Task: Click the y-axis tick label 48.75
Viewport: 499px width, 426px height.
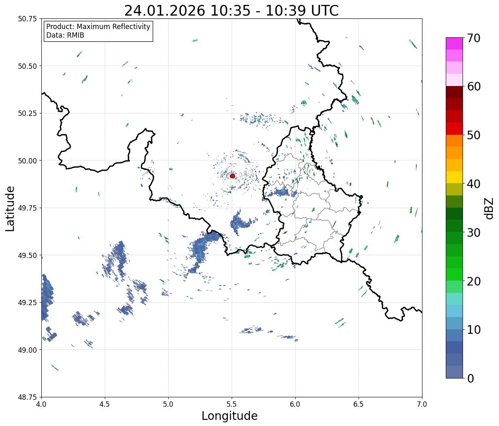Action: [x=27, y=397]
